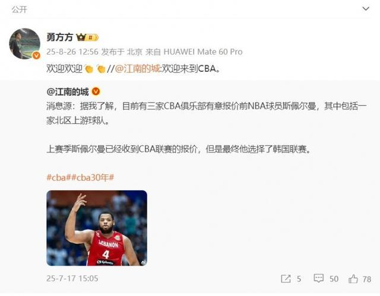Enlarge the Lebanon basketball player photo
The width and height of the screenshot is (380, 296).
pos(97,228)
